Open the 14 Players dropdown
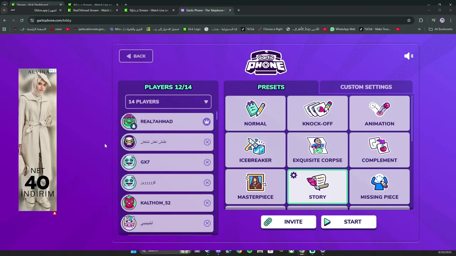This screenshot has width=456, height=256. pos(168,102)
